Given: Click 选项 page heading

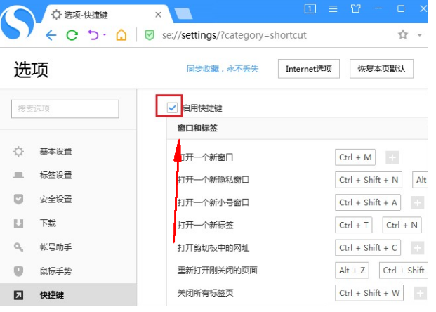Looking at the screenshot, I should [x=31, y=70].
